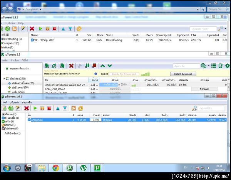Screen dimensions: 231x180
Task: Select the VP - 30 Sep. 2013 torrent row
Action: tap(128, 40)
